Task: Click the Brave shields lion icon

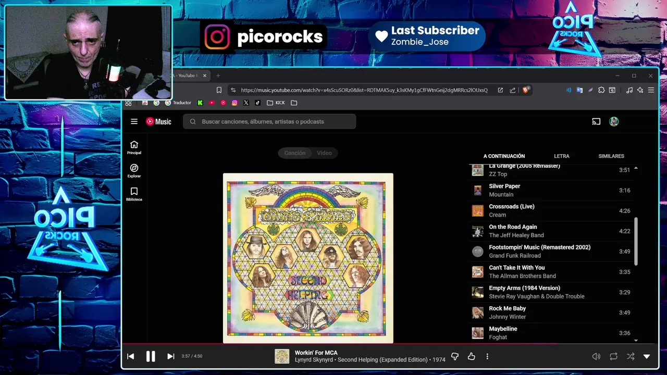Action: (525, 90)
